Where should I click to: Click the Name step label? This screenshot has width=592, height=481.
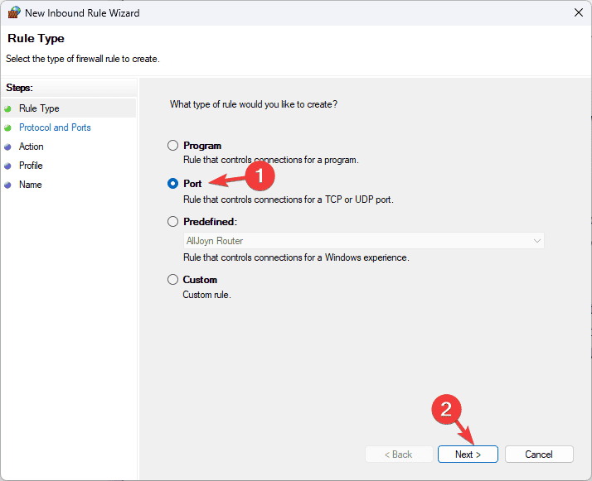pyautogui.click(x=30, y=185)
